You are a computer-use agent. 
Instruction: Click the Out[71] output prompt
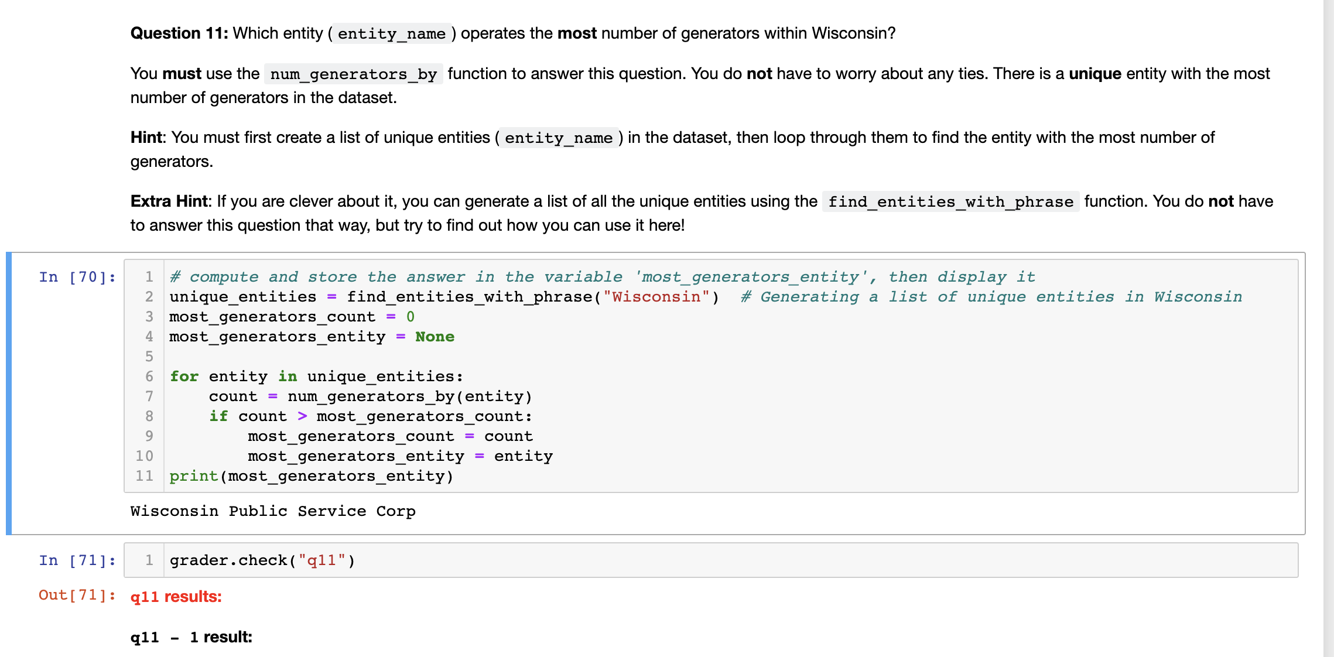tap(77, 595)
